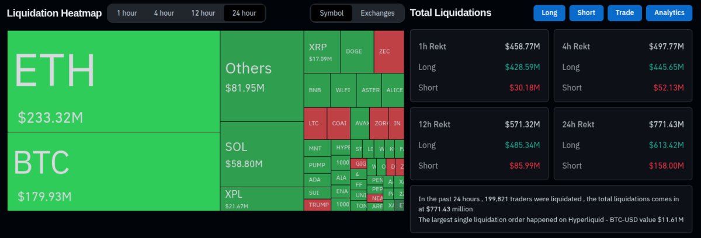Toggle heatmap view to Symbol
The width and height of the screenshot is (701, 238).
pyautogui.click(x=331, y=13)
